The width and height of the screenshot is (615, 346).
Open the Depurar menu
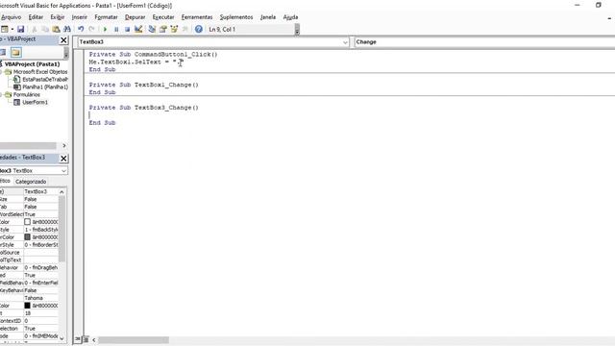(135, 17)
